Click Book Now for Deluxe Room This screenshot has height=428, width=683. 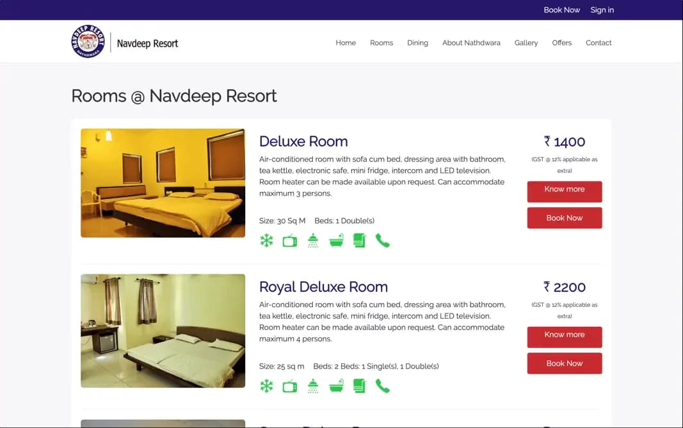565,218
